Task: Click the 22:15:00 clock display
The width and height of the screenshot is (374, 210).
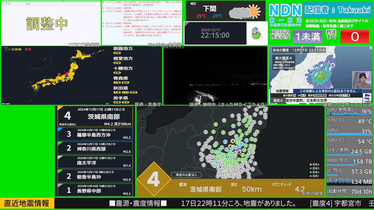Action: [x=215, y=35]
